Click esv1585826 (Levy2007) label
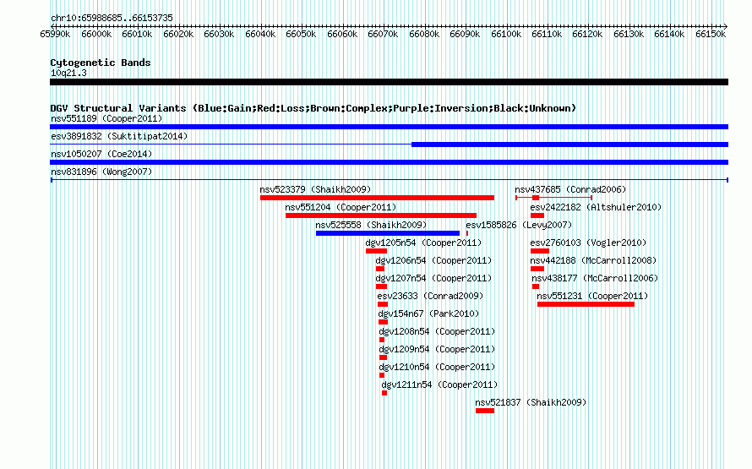The image size is (752, 469). click(x=519, y=225)
